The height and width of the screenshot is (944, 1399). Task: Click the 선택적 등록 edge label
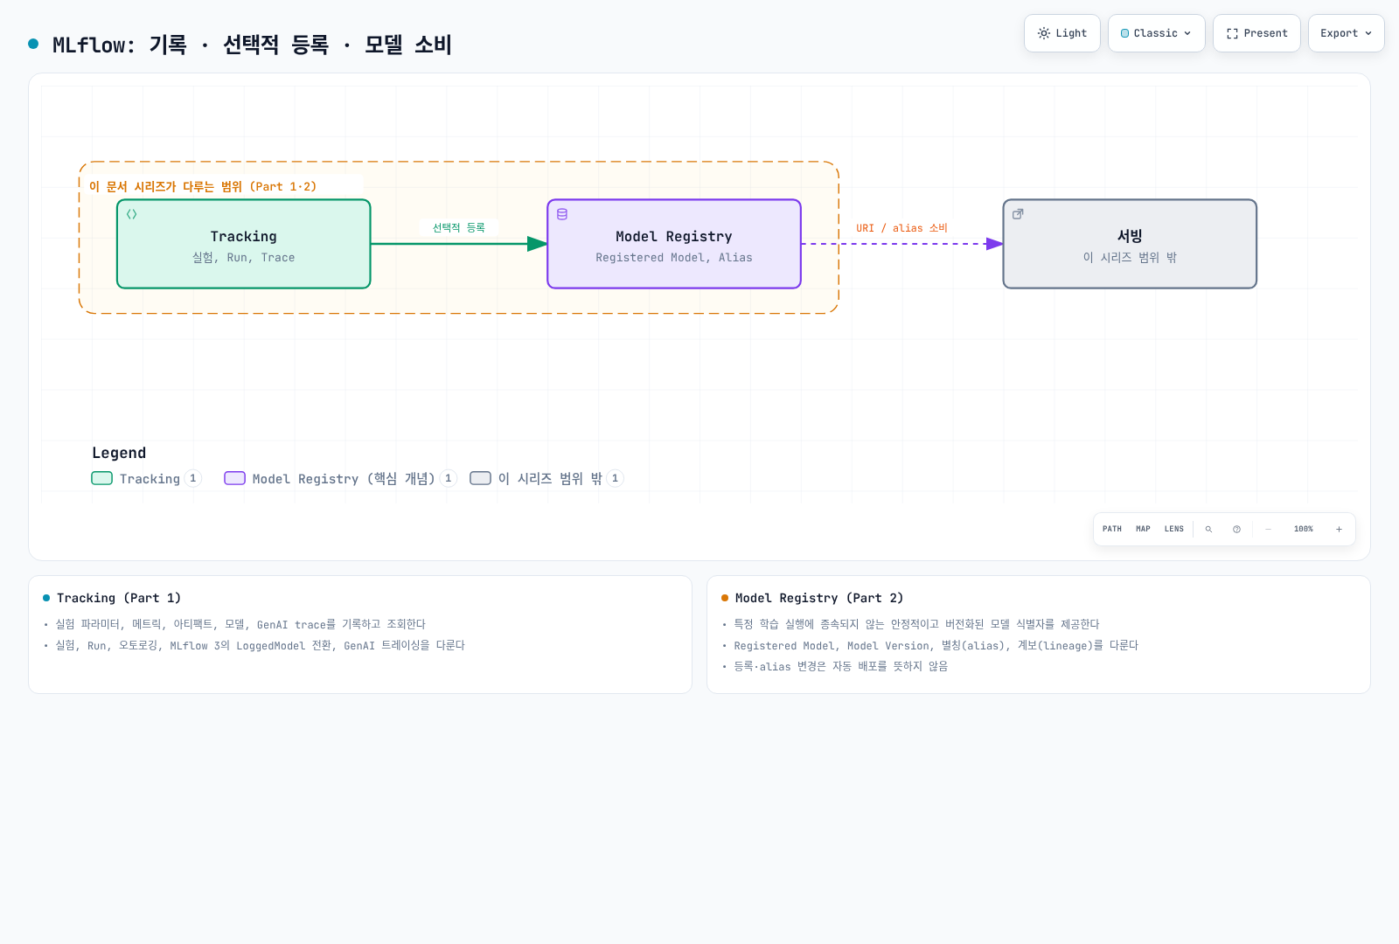tap(459, 227)
